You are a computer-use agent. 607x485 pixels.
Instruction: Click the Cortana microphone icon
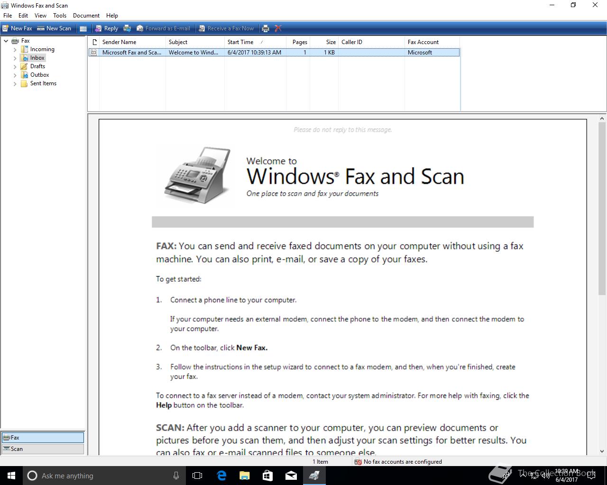point(176,476)
